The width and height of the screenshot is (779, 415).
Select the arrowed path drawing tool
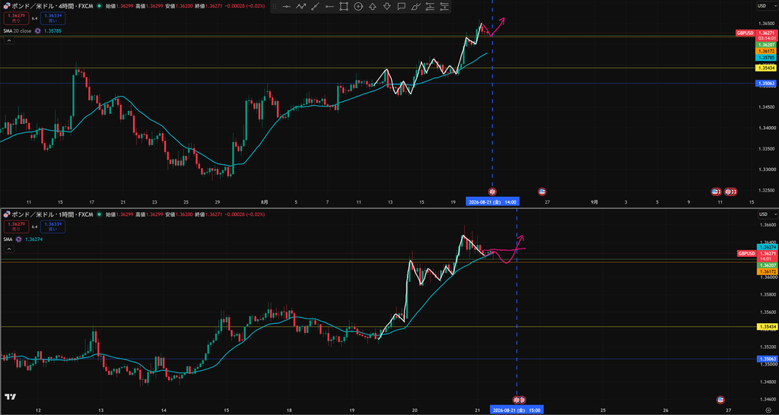click(x=300, y=6)
